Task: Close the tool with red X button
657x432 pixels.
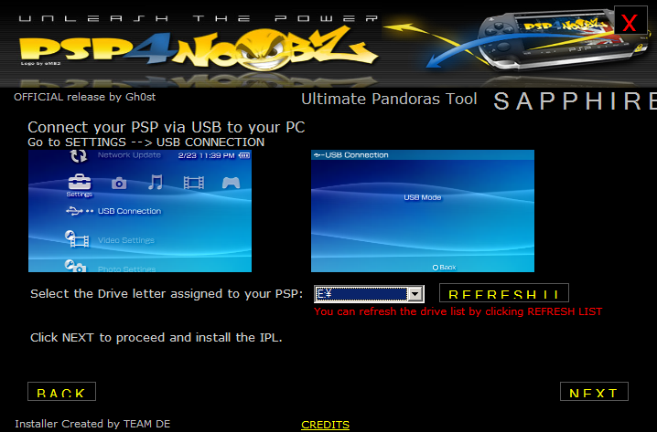Action: (630, 22)
